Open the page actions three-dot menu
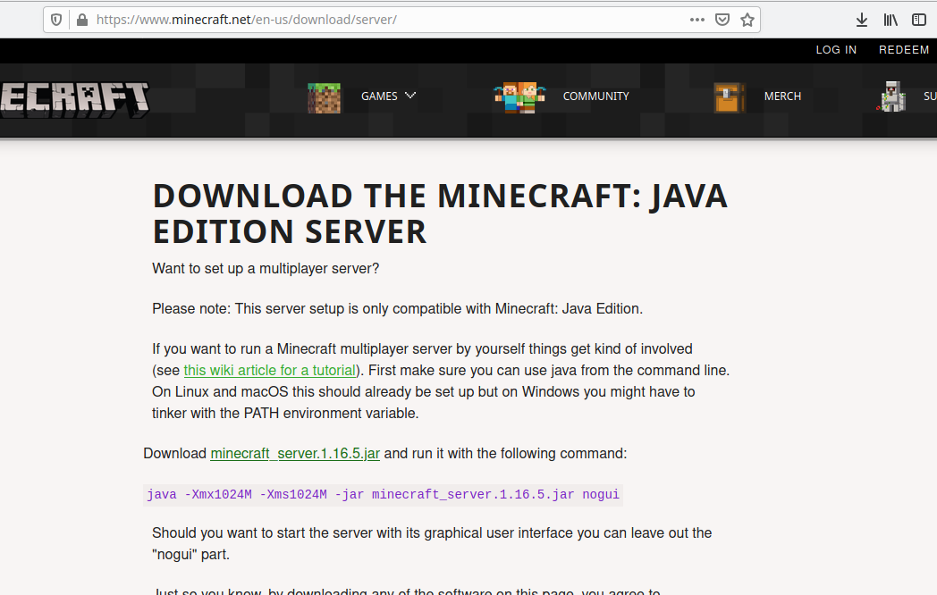This screenshot has height=595, width=937. pos(696,20)
